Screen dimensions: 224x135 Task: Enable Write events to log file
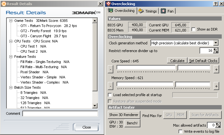(180, 131)
